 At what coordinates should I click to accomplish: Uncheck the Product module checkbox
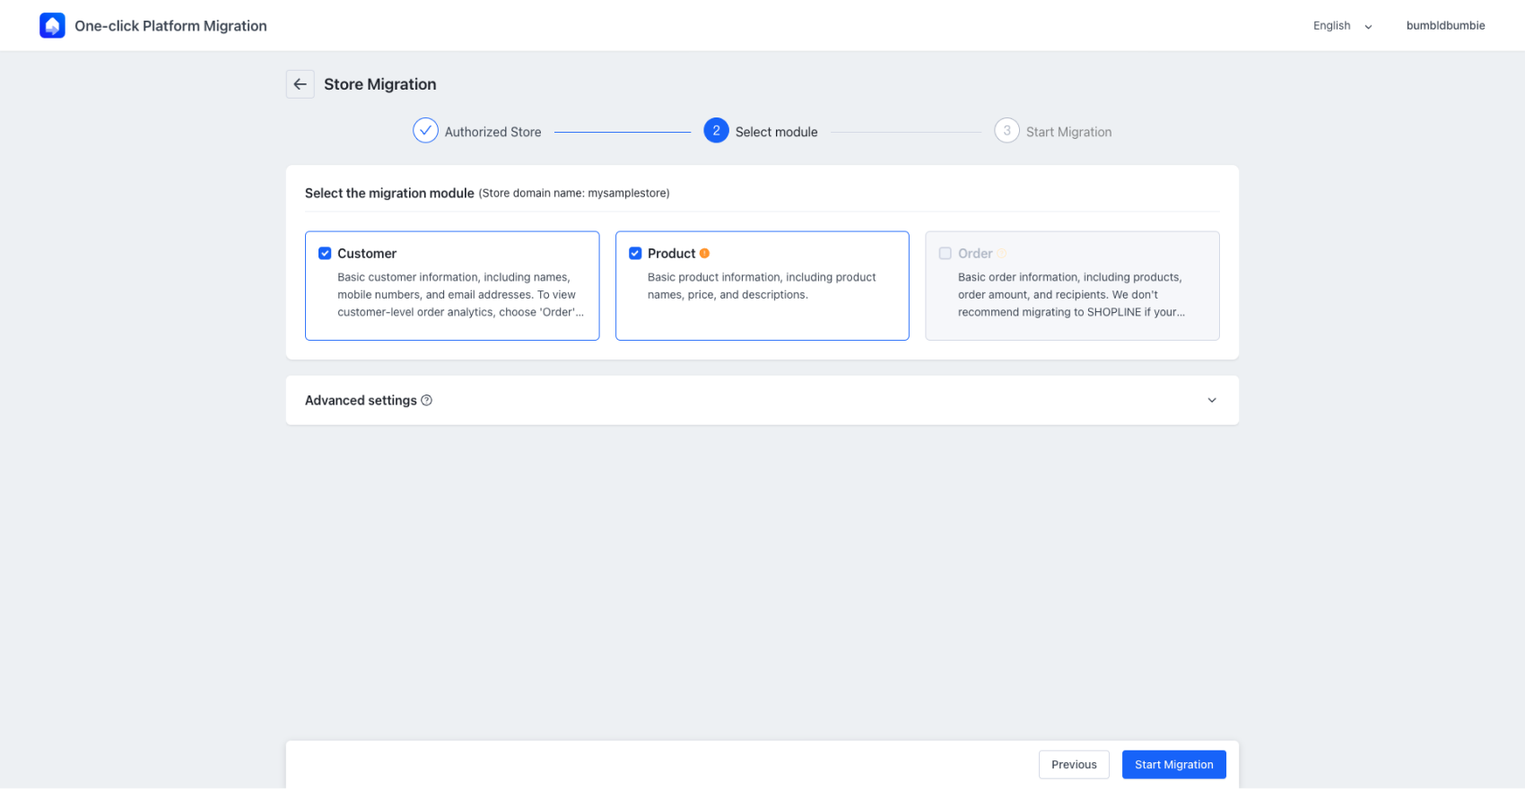pyautogui.click(x=635, y=254)
